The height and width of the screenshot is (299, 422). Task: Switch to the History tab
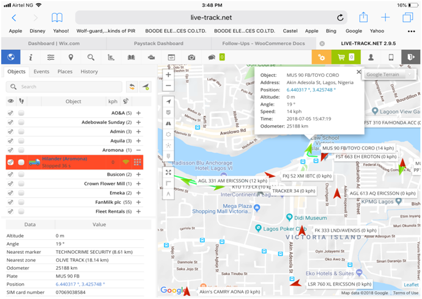[89, 71]
